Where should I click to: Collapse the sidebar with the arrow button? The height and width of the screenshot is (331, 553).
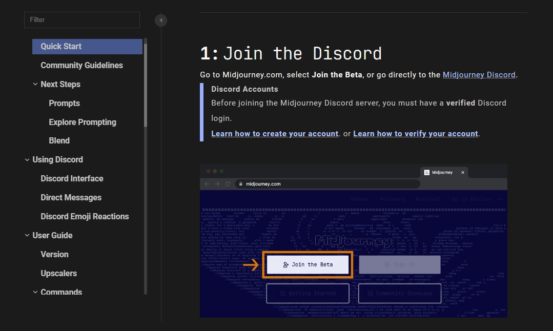click(161, 20)
